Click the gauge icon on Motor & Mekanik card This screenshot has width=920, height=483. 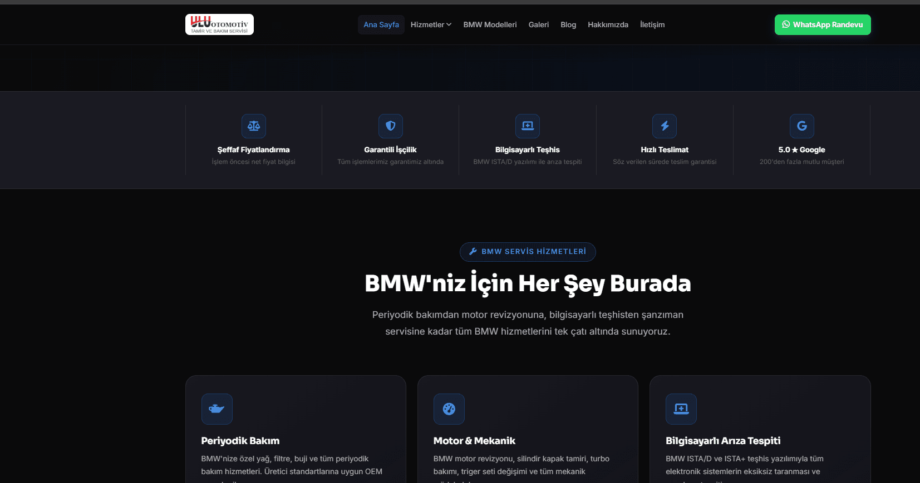449,409
